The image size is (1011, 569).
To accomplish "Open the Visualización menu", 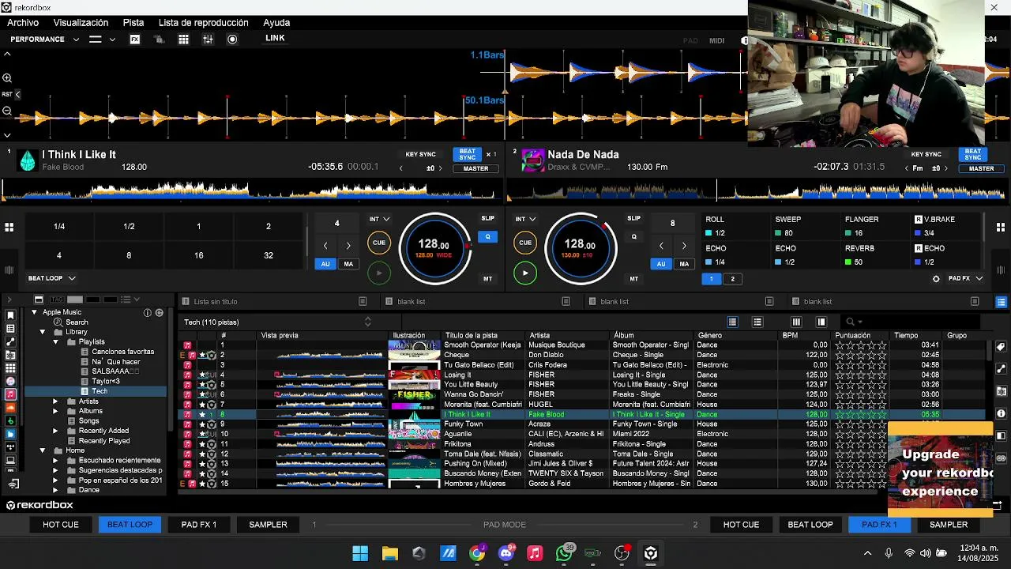I will pos(81,23).
